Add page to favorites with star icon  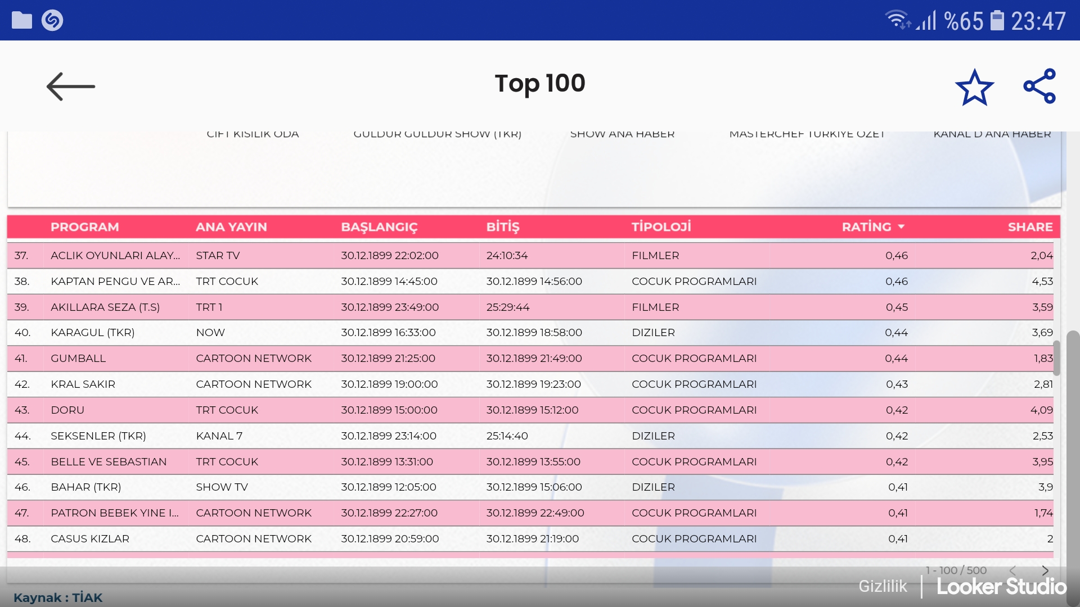974,87
